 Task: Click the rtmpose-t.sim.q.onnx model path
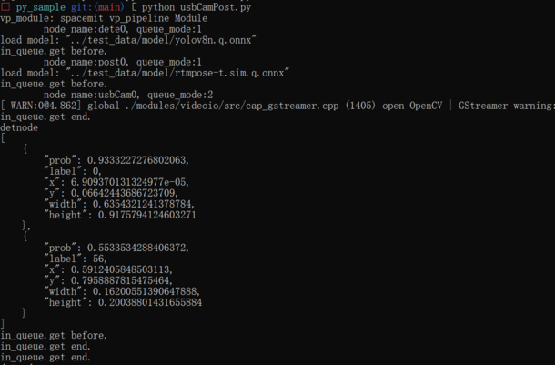[x=177, y=73]
